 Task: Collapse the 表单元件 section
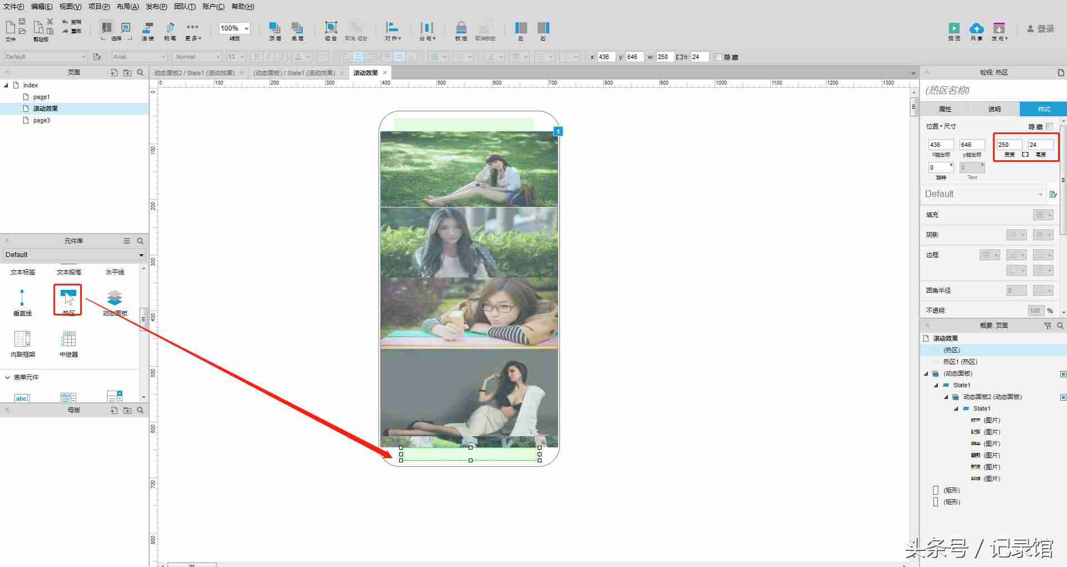pyautogui.click(x=8, y=377)
